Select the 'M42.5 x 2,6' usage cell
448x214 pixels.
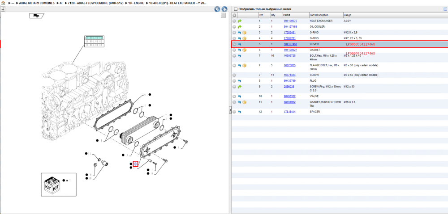pos(351,33)
